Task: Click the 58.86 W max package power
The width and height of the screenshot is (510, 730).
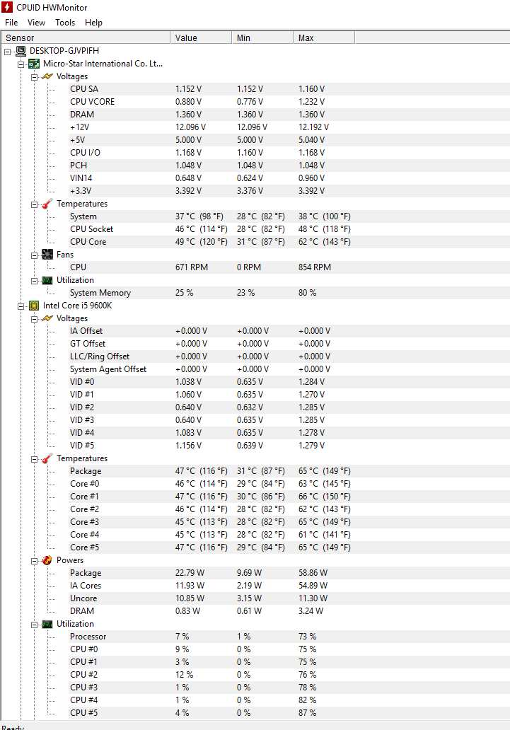Action: [313, 573]
